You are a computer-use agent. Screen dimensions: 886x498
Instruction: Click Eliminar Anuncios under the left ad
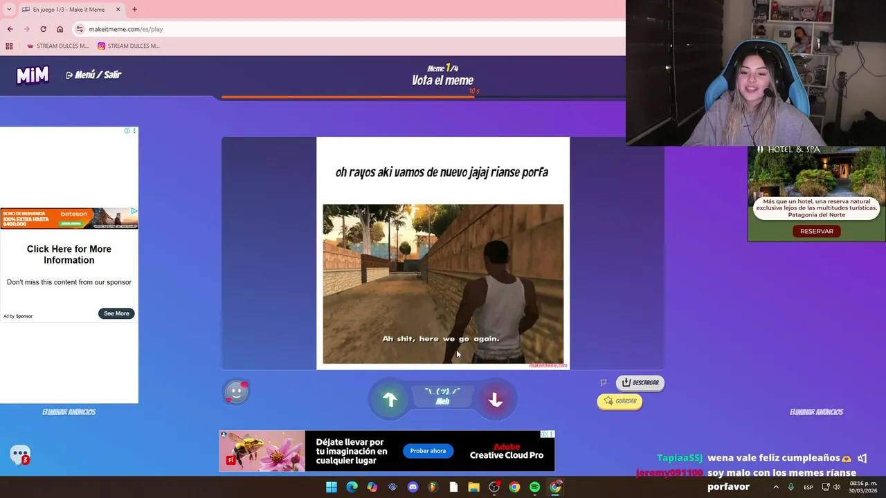69,412
